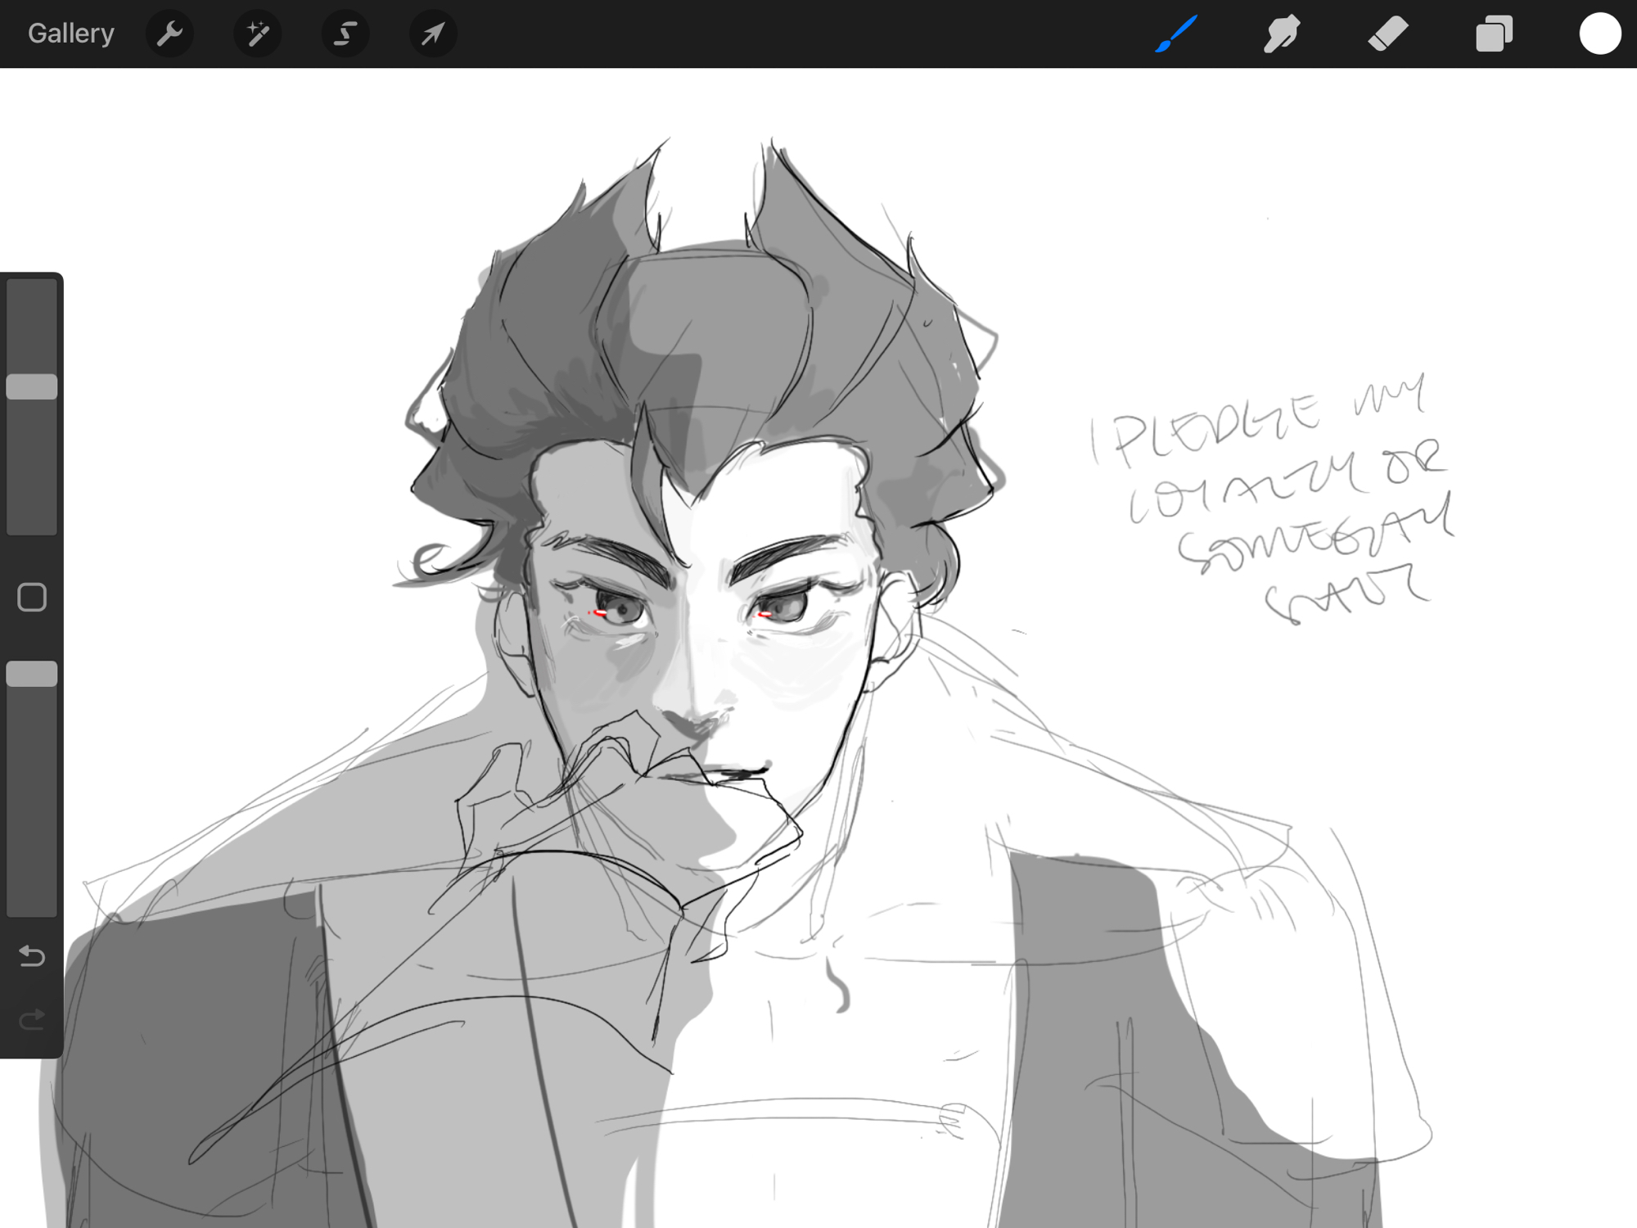Click the brush opacity slider handle
Screen dimensions: 1637x1228
coord(32,674)
